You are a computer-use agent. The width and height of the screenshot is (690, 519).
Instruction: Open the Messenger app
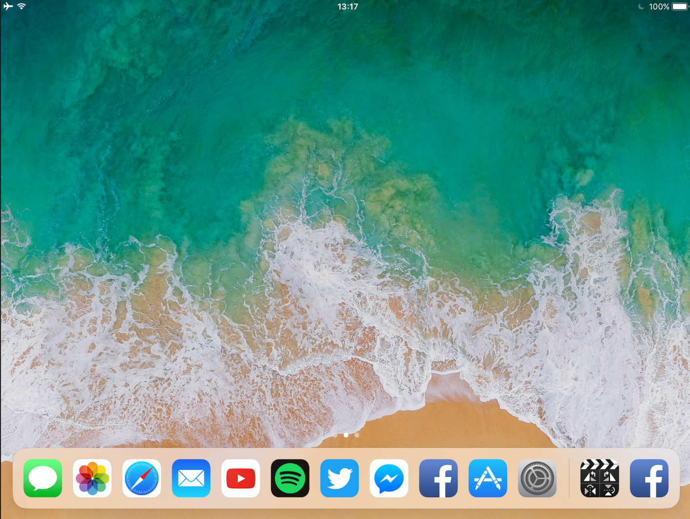389,478
